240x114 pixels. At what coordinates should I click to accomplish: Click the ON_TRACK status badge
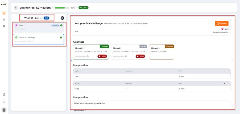coord(84,8)
